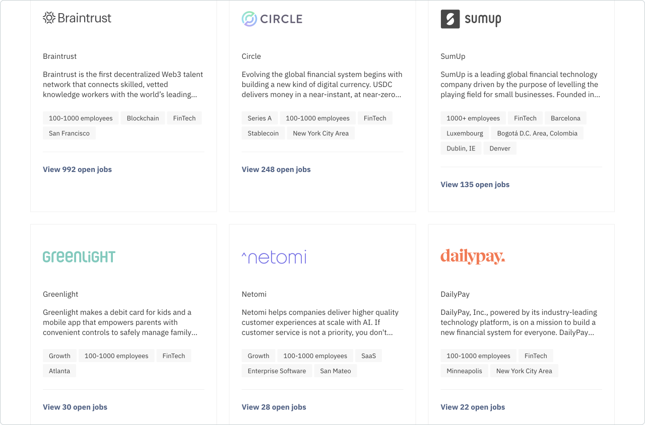Click the Minneapolis tag on DailyPay
This screenshot has width=645, height=425.
pyautogui.click(x=464, y=371)
